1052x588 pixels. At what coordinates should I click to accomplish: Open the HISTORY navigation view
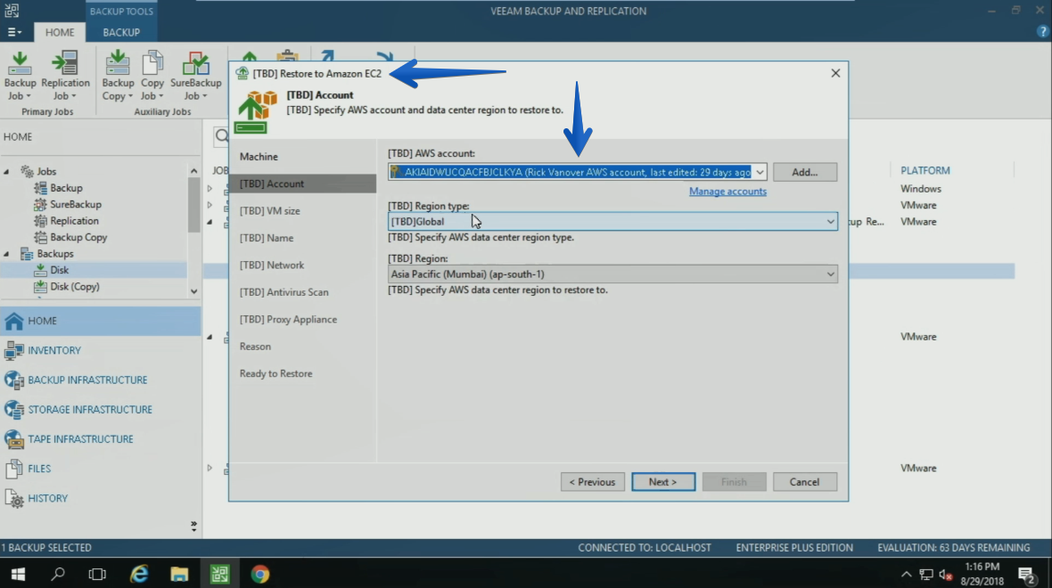[101, 498]
